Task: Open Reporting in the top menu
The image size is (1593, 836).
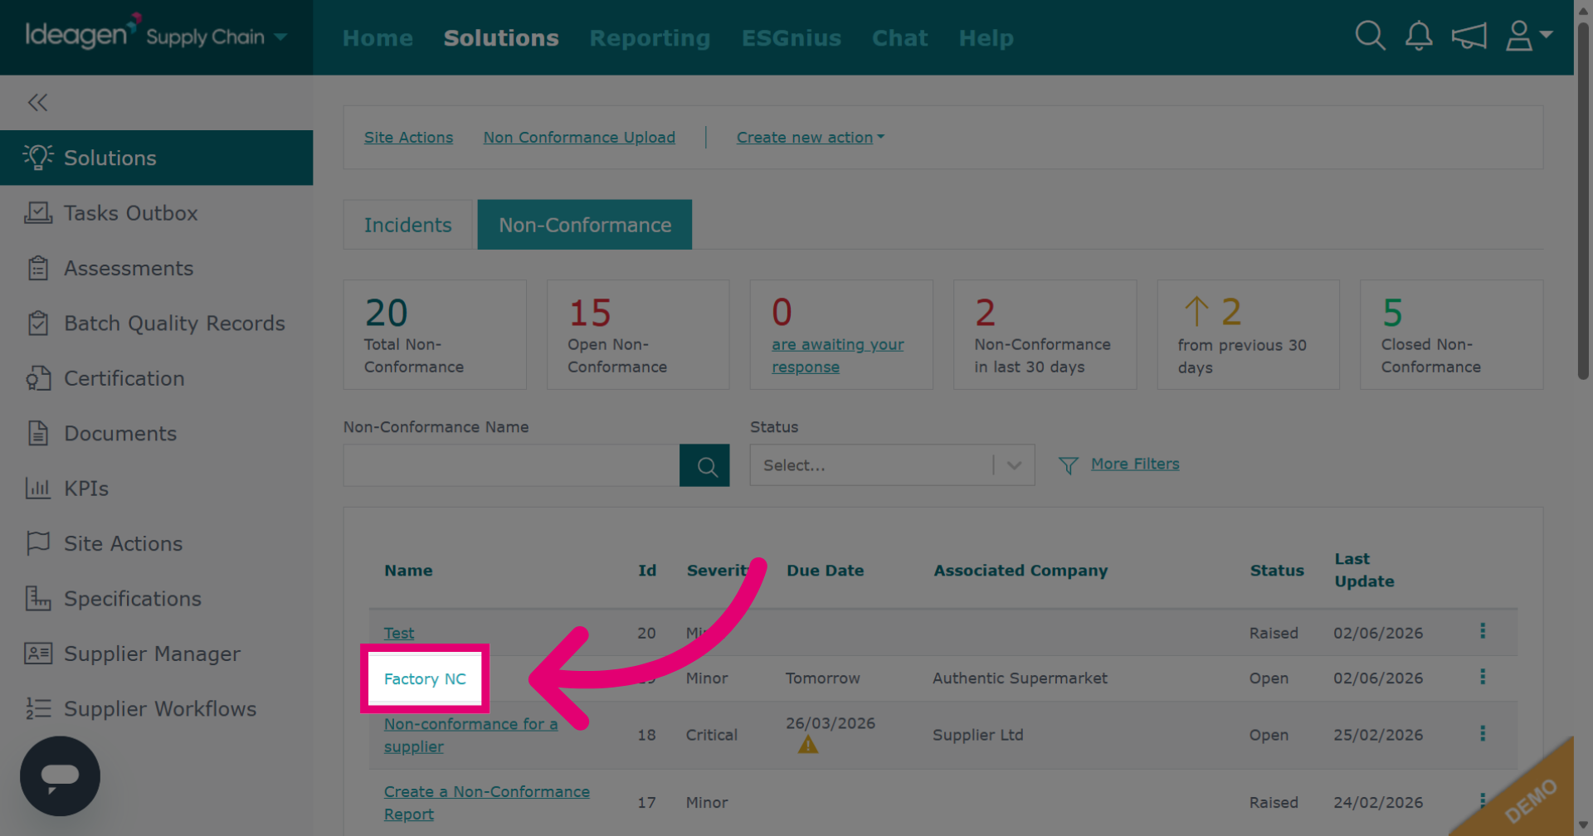Action: (650, 38)
